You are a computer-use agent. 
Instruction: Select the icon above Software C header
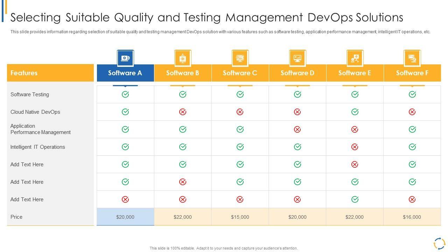240,58
